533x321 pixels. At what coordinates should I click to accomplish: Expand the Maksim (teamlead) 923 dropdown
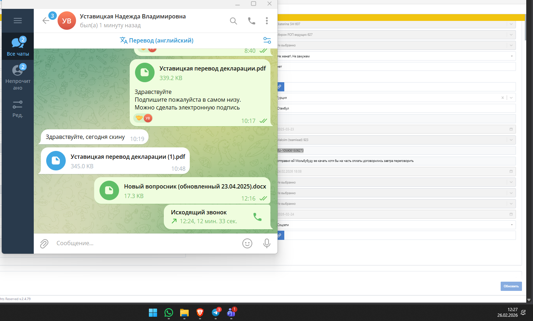pos(511,140)
